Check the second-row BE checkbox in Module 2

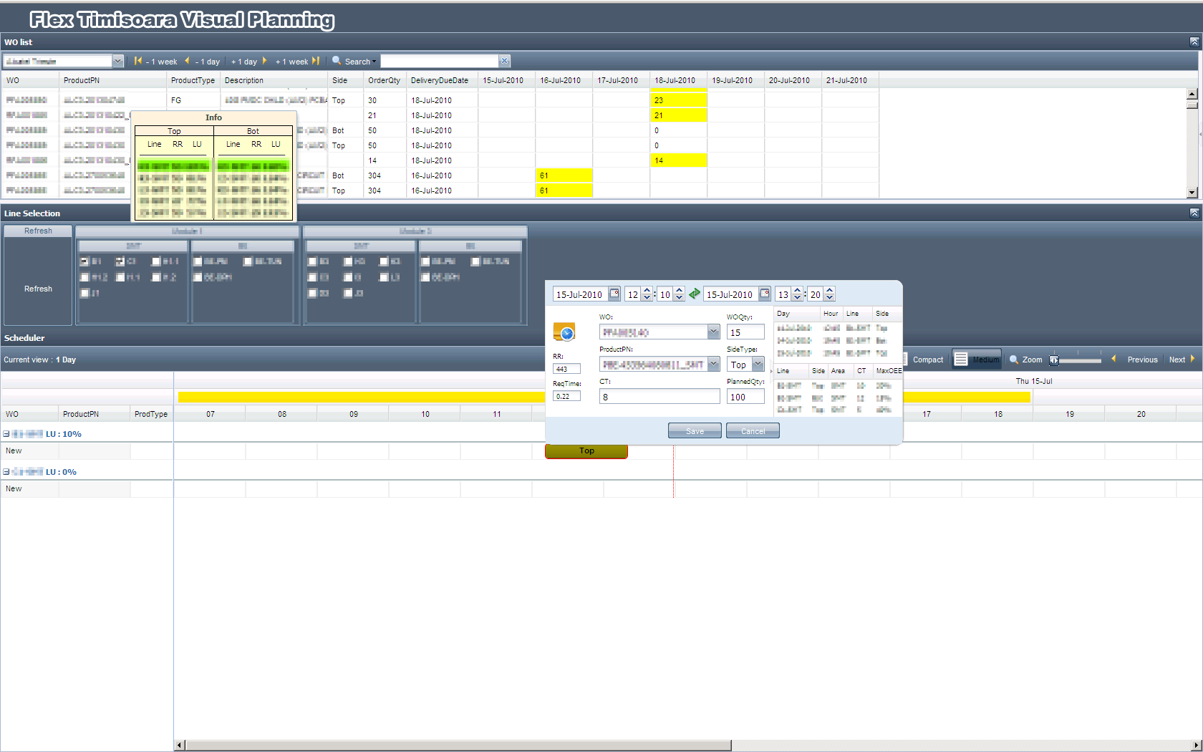[425, 277]
